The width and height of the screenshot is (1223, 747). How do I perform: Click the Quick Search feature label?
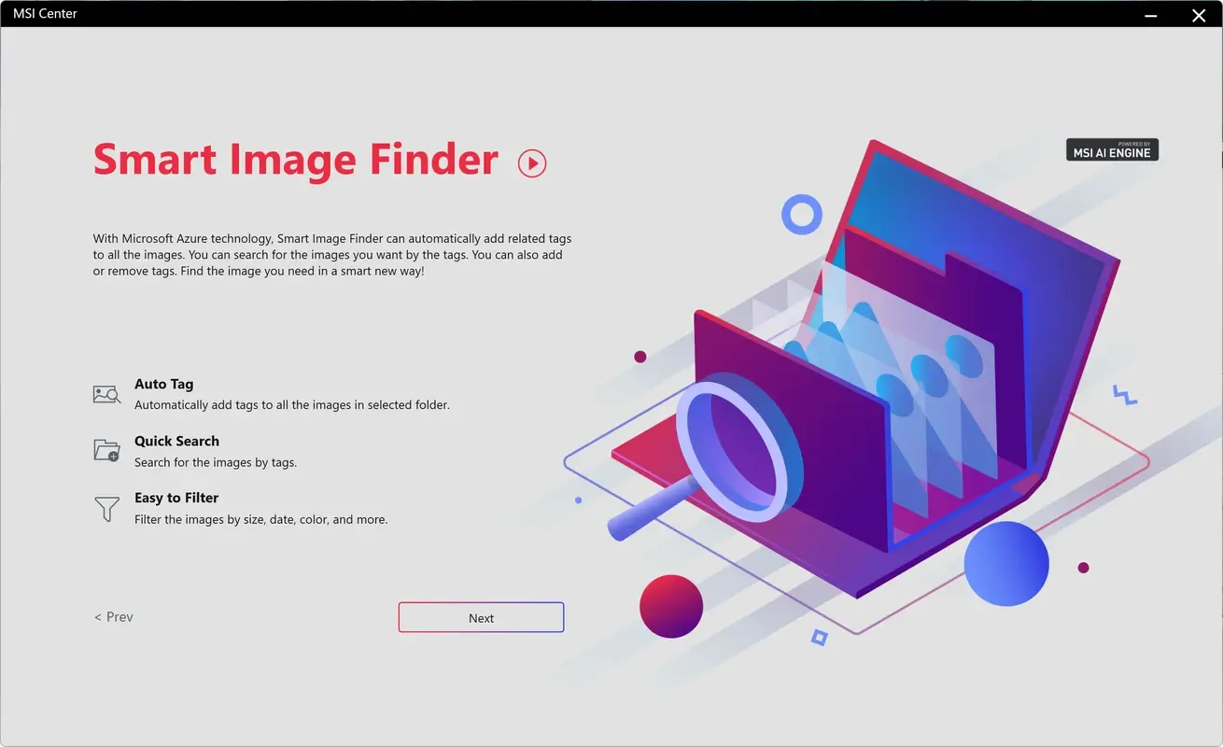(176, 440)
